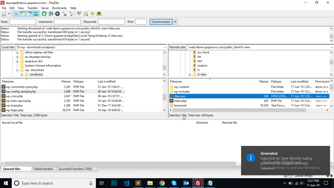
Task: Open Visual Studio Code from taskbar
Action: 126,183
